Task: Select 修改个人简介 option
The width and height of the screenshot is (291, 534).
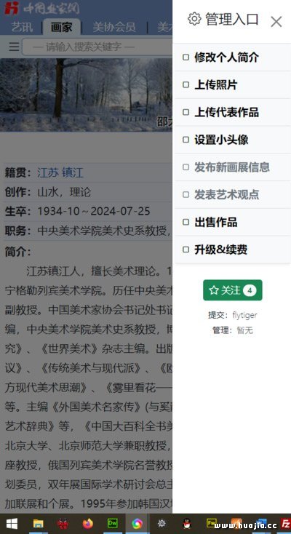Action: click(x=233, y=57)
